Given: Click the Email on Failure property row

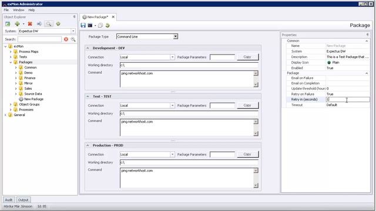Looking at the screenshot, I should click(x=328, y=78).
